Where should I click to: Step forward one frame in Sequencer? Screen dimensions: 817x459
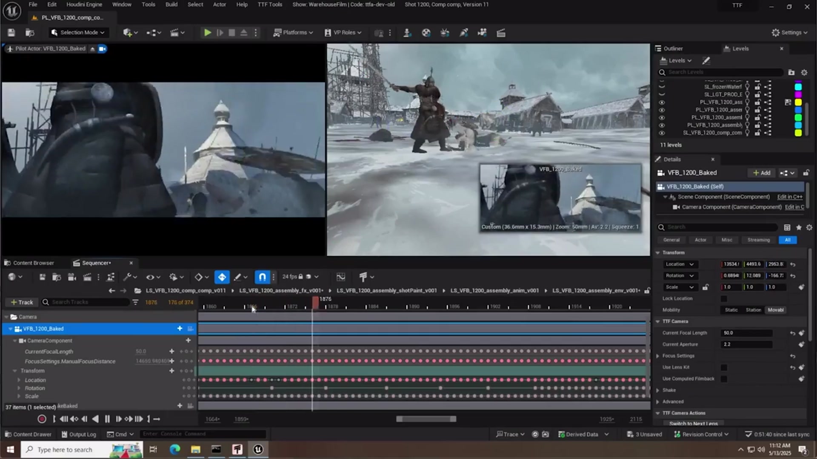(118, 419)
